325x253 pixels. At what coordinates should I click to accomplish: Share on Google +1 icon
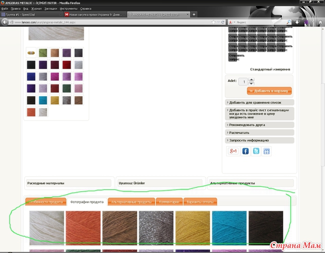click(233, 151)
